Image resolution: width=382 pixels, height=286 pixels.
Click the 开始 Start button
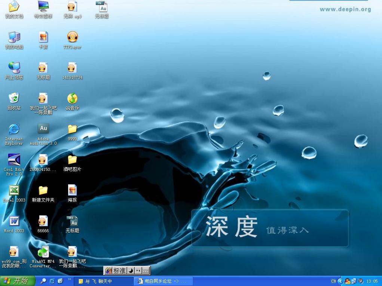[x=17, y=281]
